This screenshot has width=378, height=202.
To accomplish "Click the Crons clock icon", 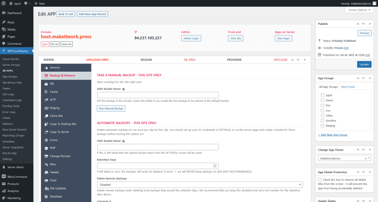I will point(46,140).
